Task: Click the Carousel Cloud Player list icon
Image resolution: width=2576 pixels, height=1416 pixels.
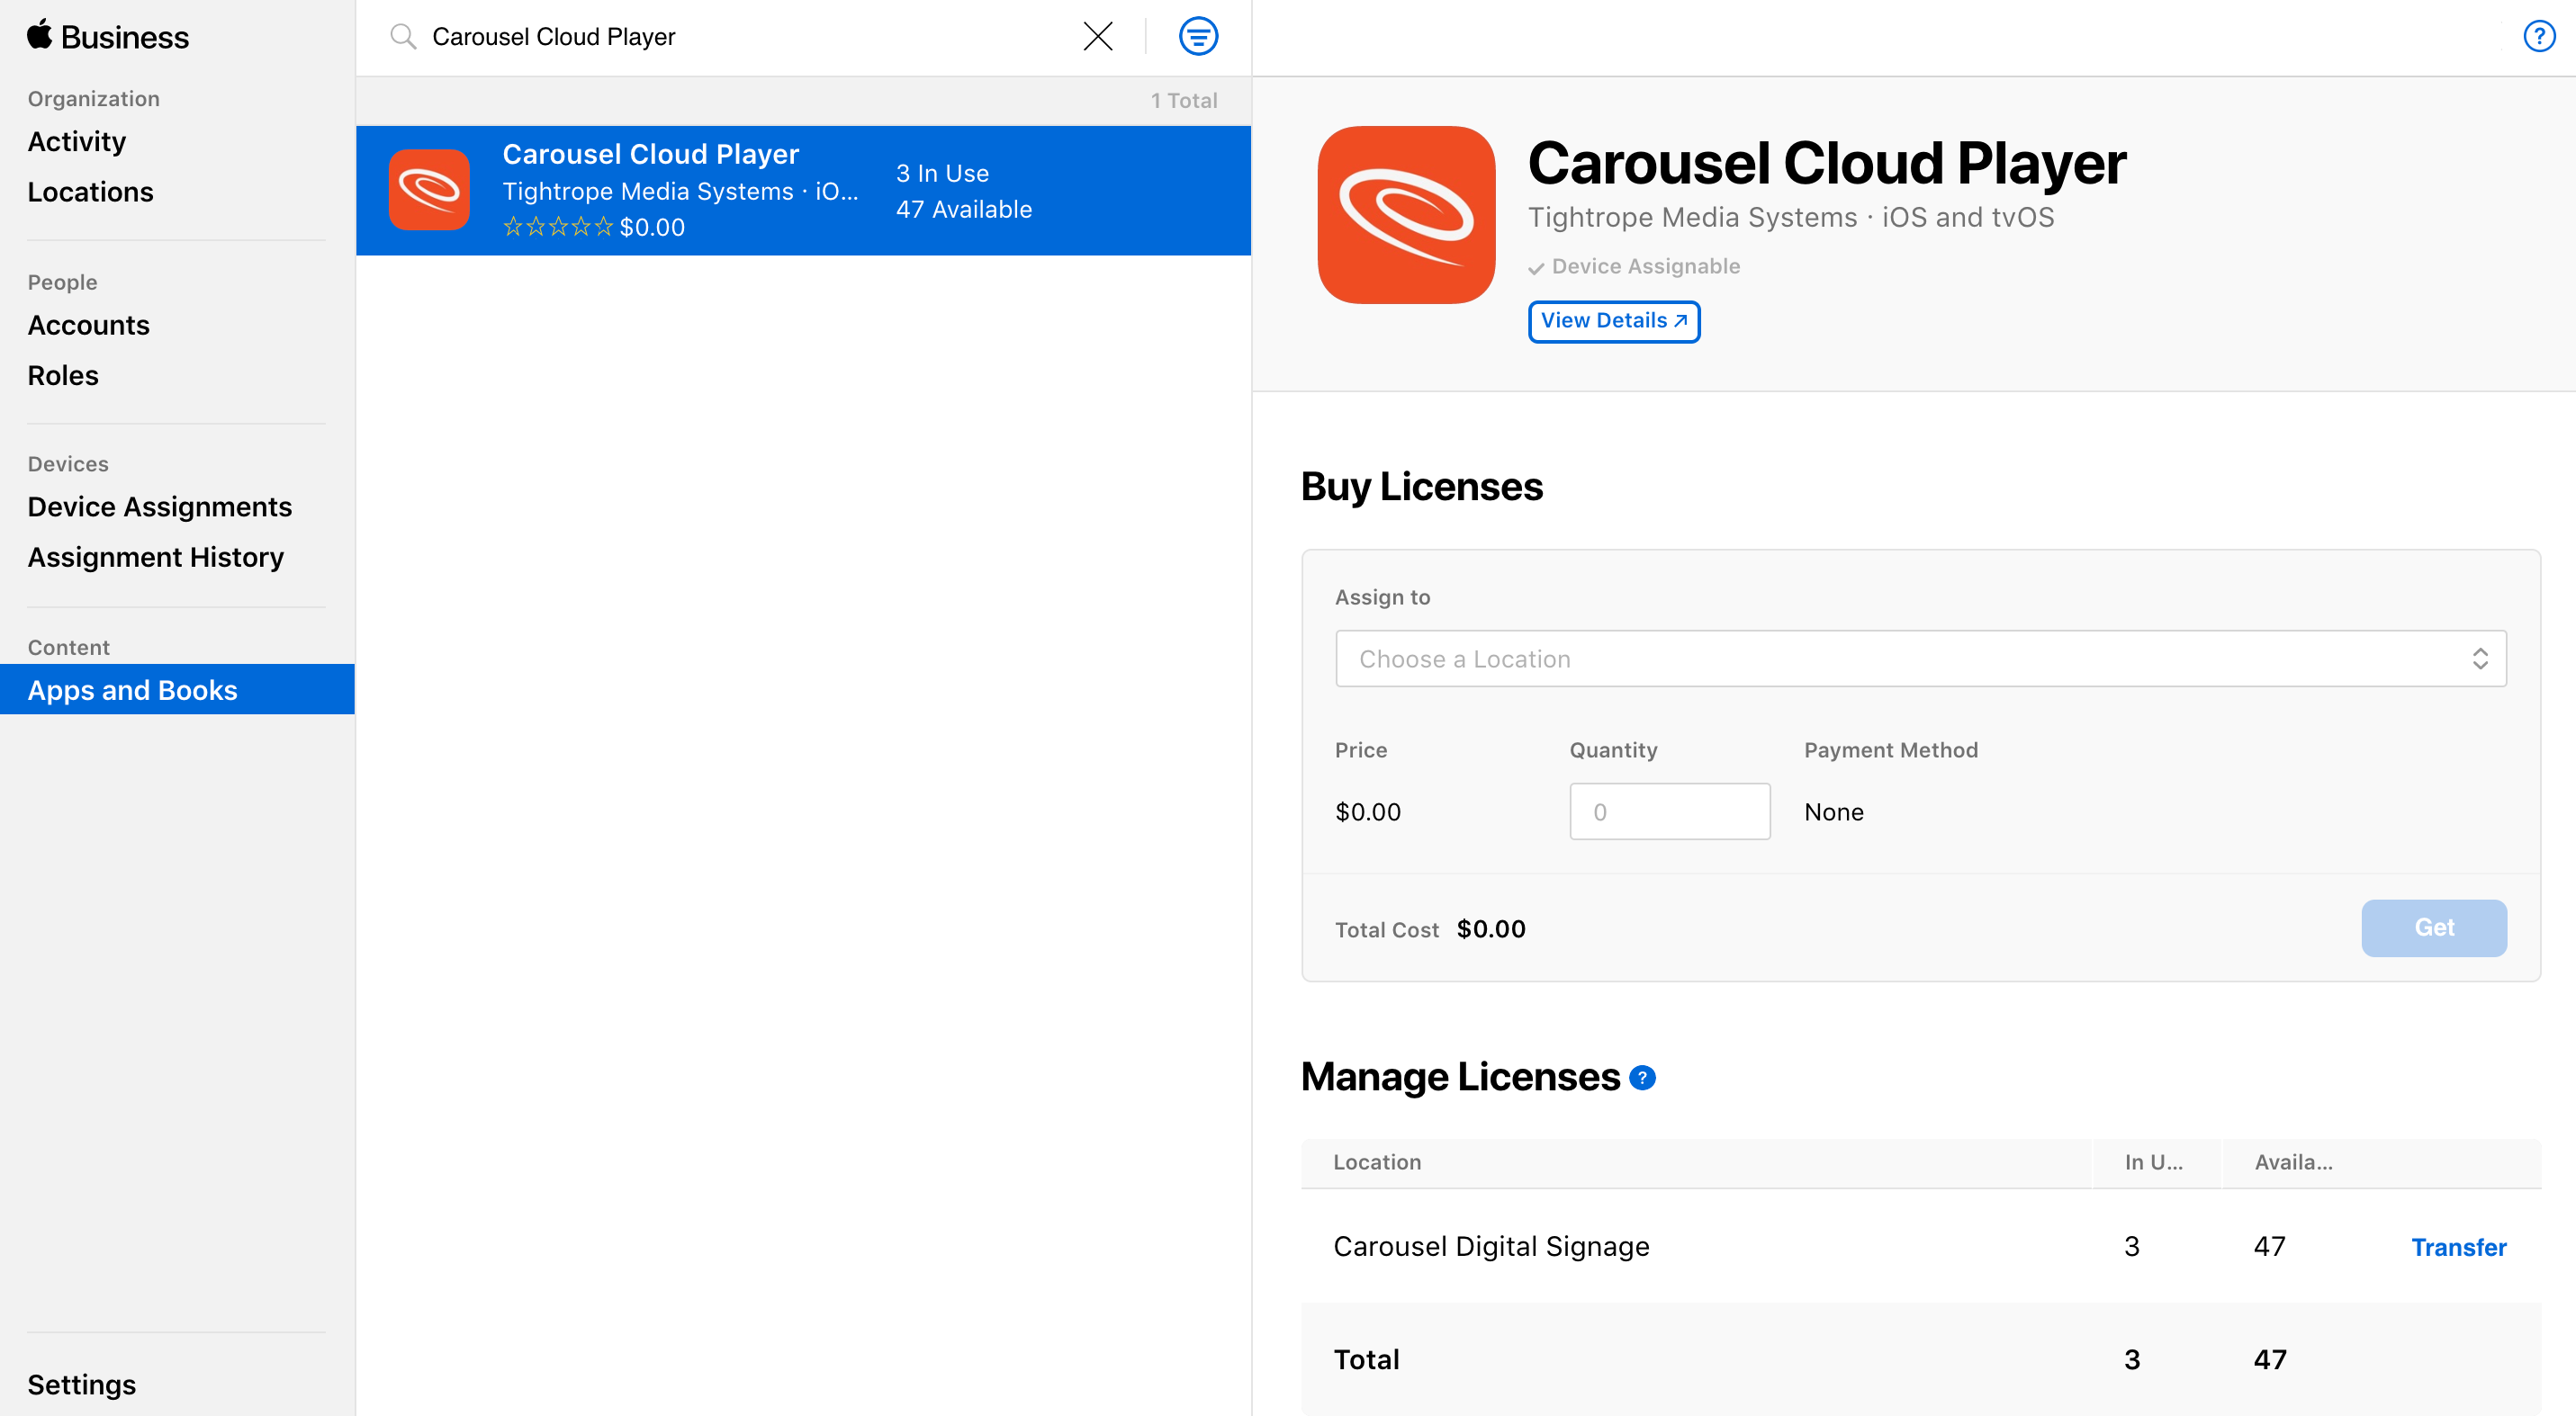Action: tap(429, 190)
